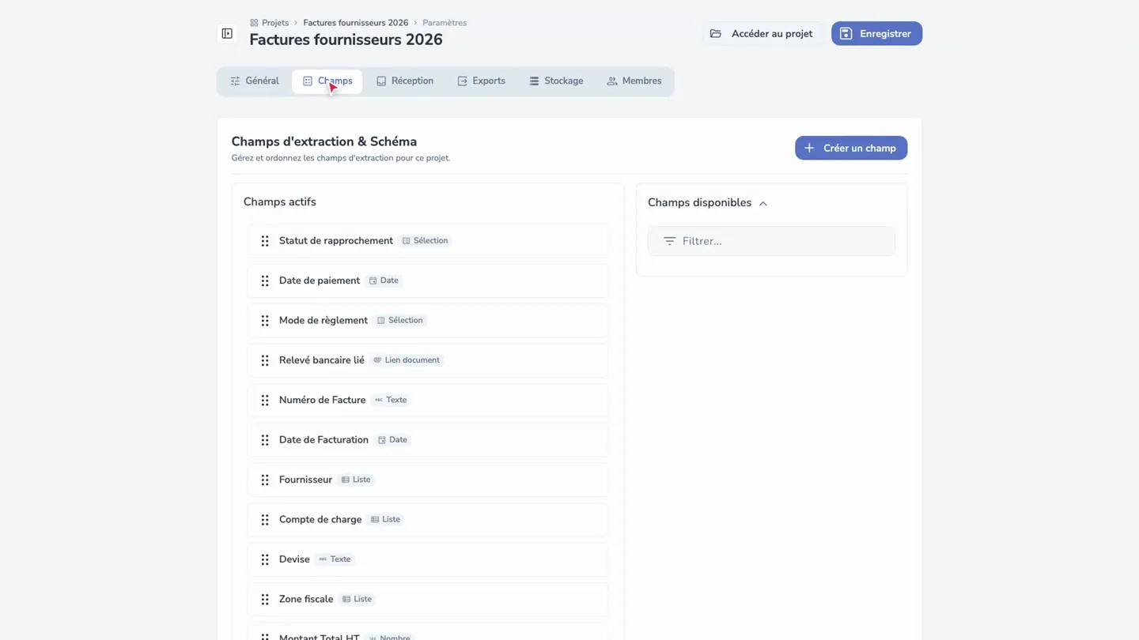The height and width of the screenshot is (640, 1139).
Task: Select the Zone fiscale field row
Action: [428, 600]
